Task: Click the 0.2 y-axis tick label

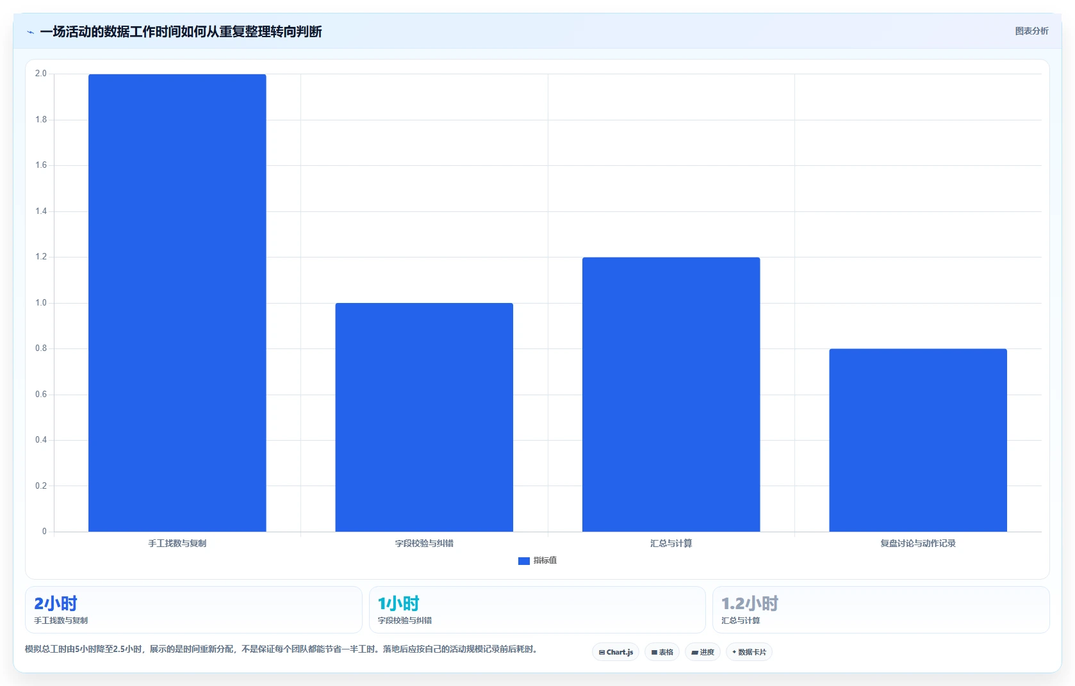Action: pyautogui.click(x=41, y=486)
